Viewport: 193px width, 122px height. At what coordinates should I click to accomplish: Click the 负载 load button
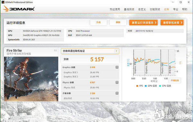(x=98, y=22)
